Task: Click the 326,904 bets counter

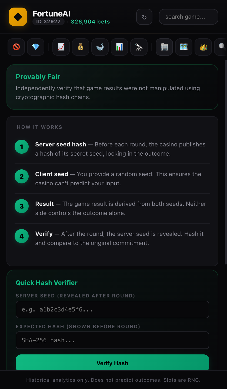Action: pyautogui.click(x=90, y=22)
